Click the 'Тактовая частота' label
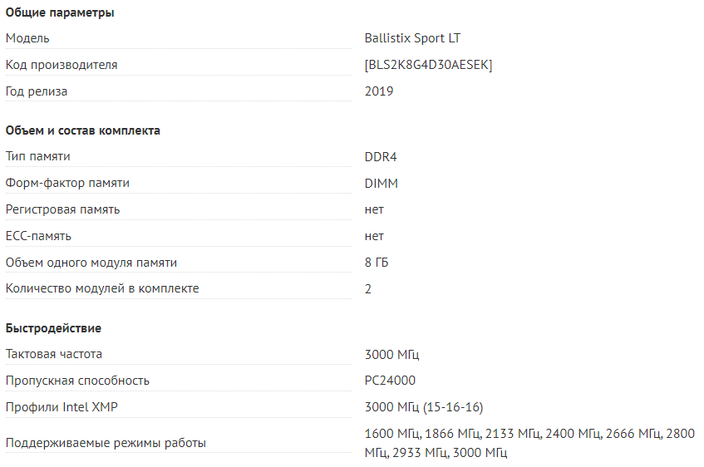The width and height of the screenshot is (704, 467). (x=54, y=354)
